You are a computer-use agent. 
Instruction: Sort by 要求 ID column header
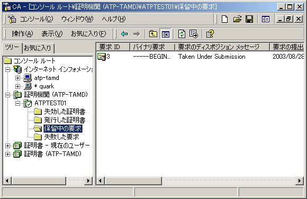pos(113,47)
